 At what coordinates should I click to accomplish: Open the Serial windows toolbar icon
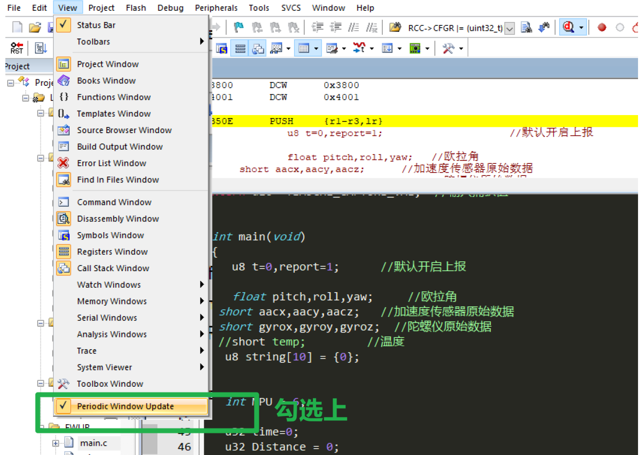332,48
